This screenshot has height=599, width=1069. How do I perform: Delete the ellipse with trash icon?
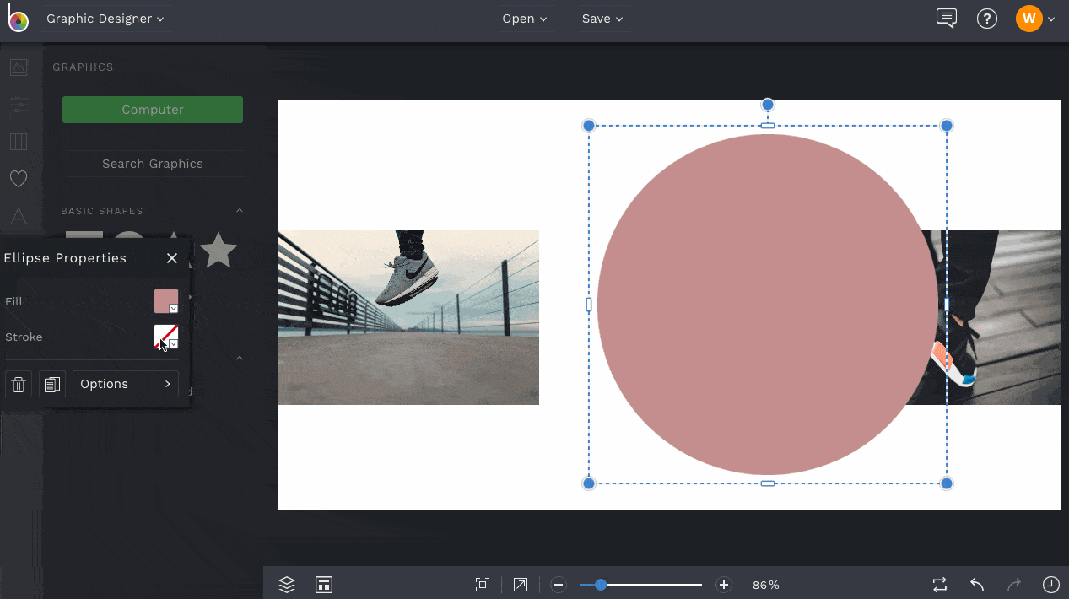click(x=19, y=385)
